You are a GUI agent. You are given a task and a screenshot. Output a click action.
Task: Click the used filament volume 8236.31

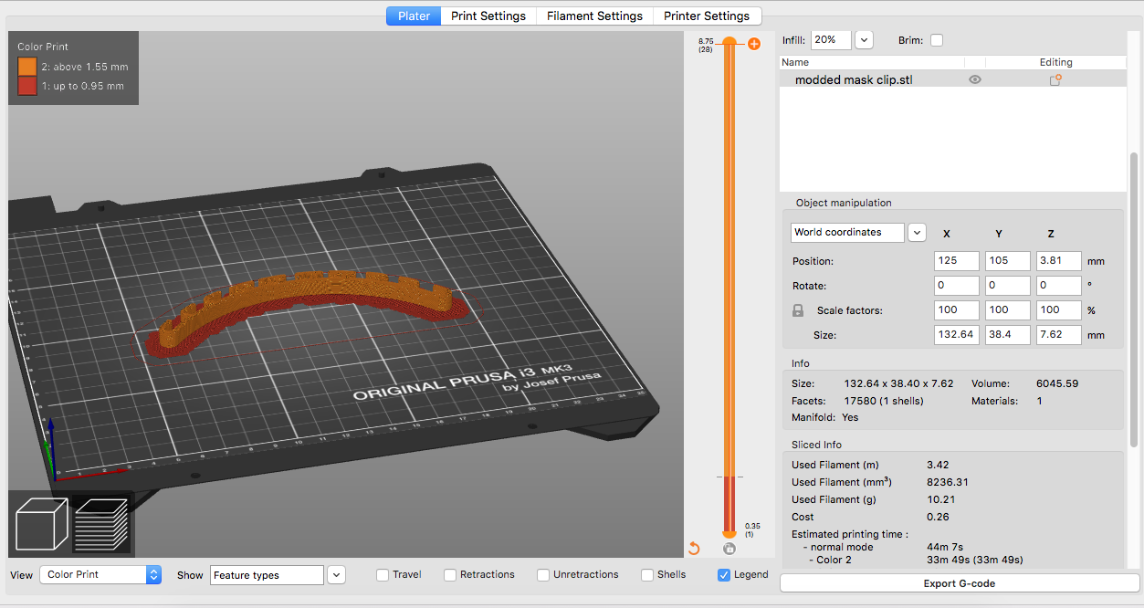coord(948,482)
